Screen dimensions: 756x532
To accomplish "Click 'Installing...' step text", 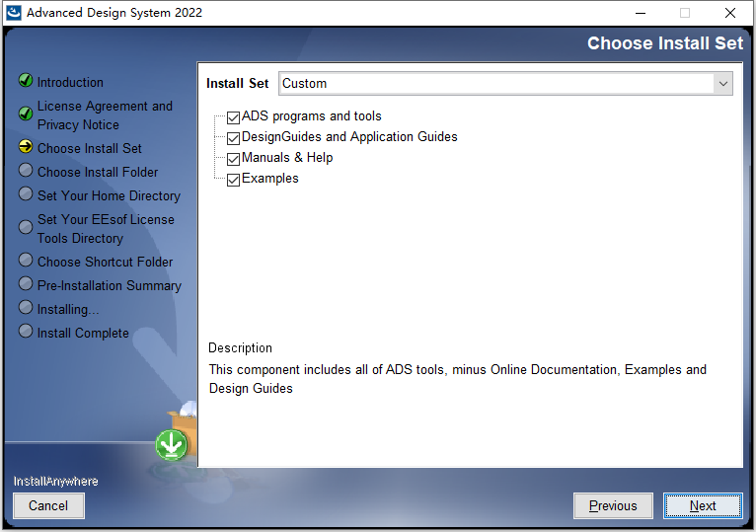I will [x=68, y=310].
